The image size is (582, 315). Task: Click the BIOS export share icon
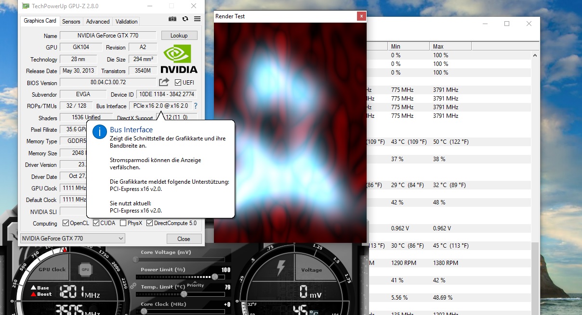pos(164,82)
